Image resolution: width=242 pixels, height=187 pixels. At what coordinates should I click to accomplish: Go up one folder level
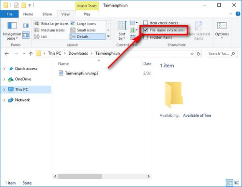point(30,54)
